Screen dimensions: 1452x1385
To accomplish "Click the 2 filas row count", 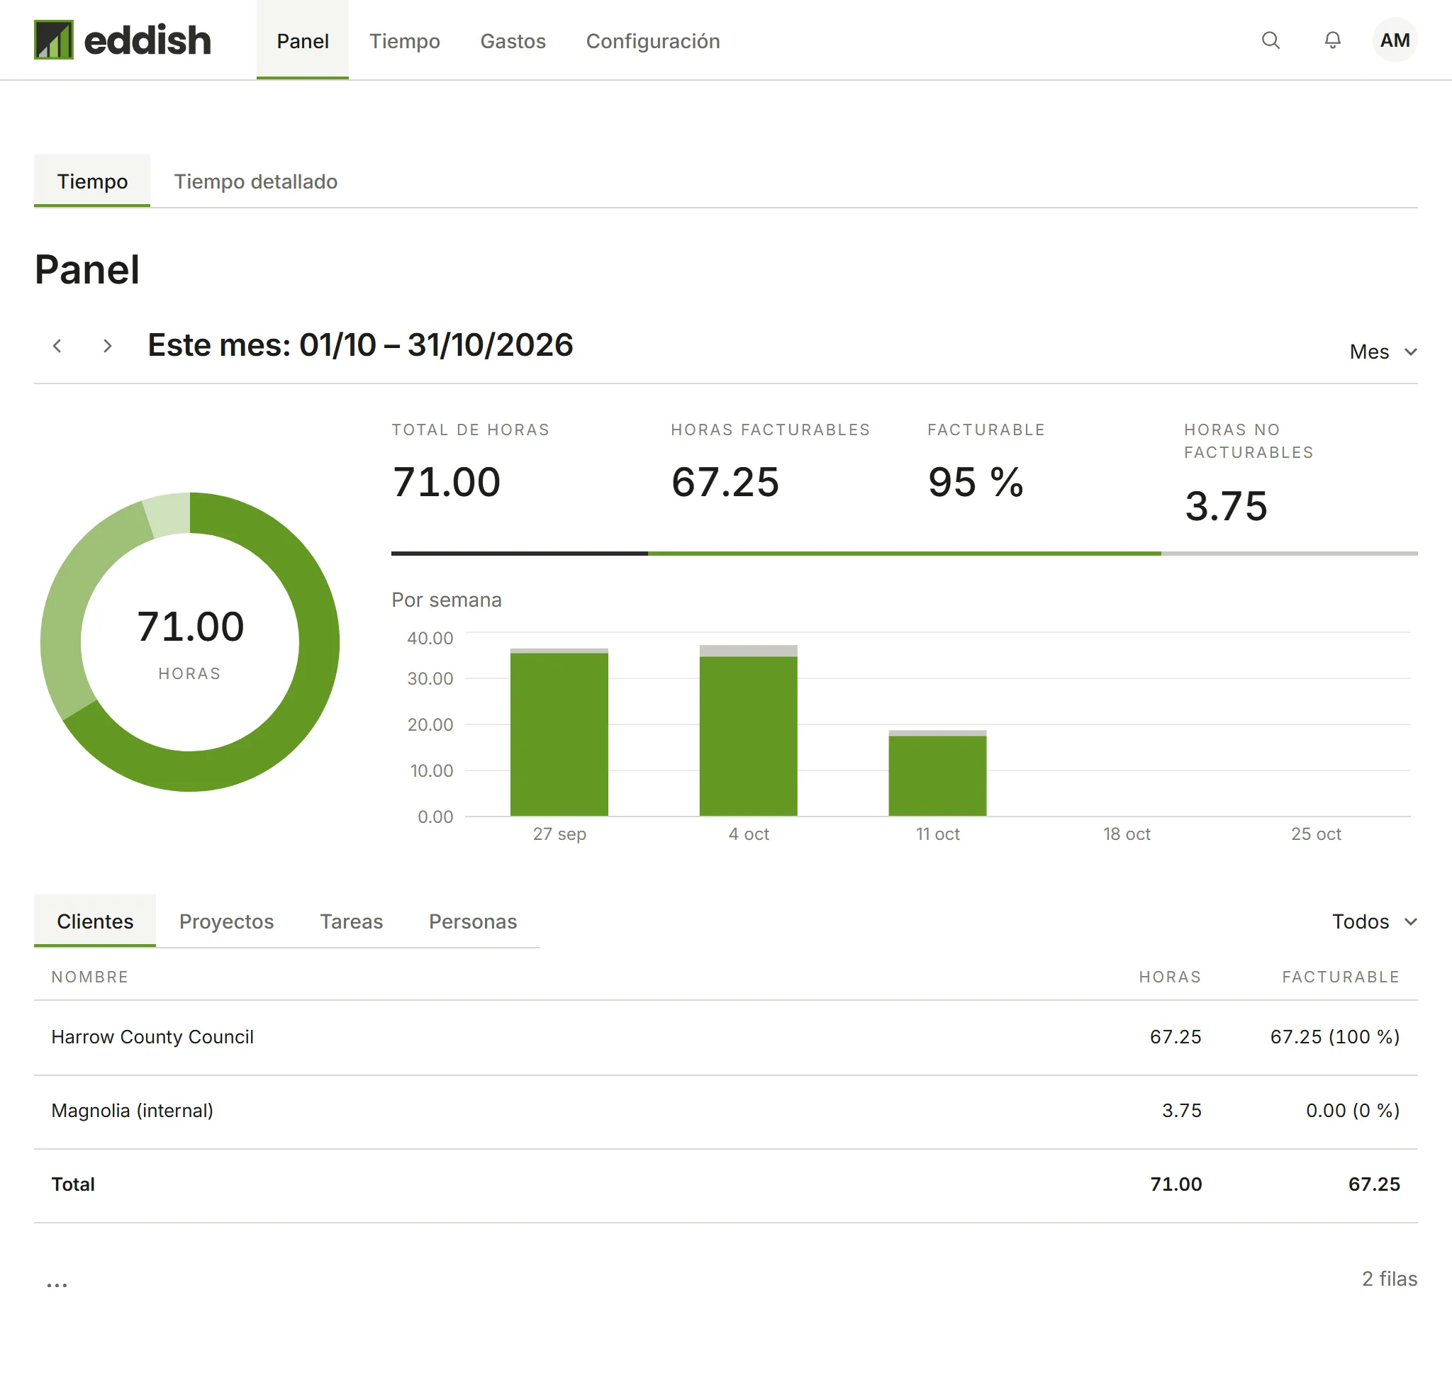I will point(1389,1279).
